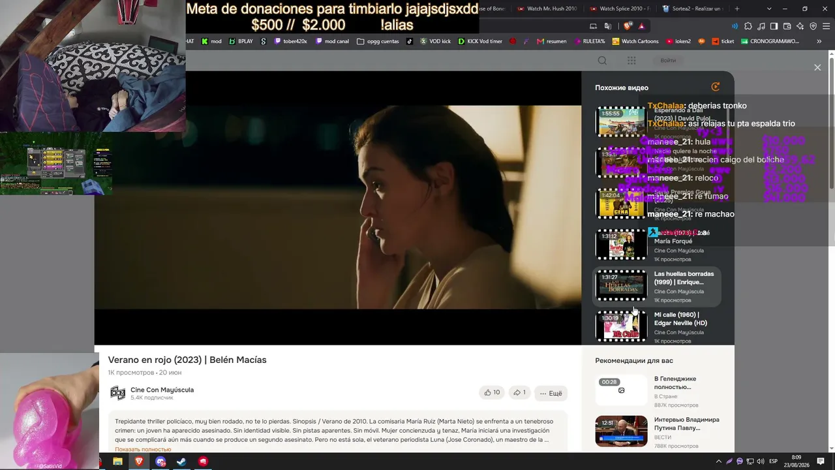Image resolution: width=835 pixels, height=470 pixels.
Task: Expand description with Показать полностью
Action: (x=143, y=449)
